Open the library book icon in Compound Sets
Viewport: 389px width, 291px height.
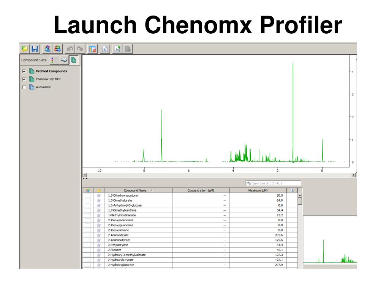coord(64,60)
